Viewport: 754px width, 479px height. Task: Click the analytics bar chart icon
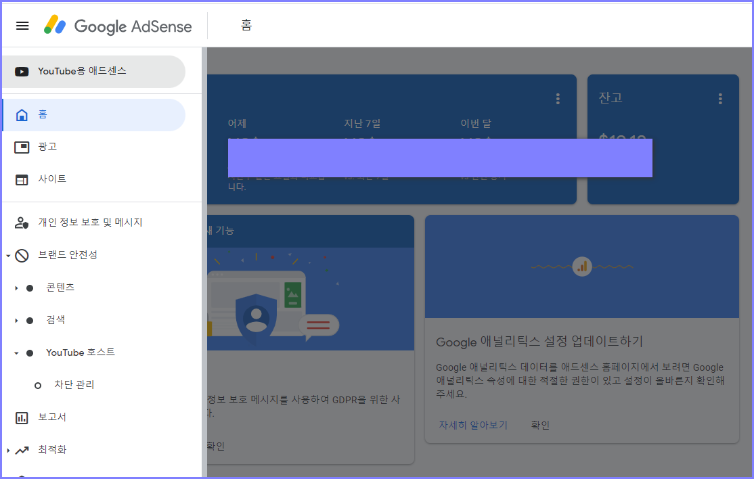click(582, 267)
